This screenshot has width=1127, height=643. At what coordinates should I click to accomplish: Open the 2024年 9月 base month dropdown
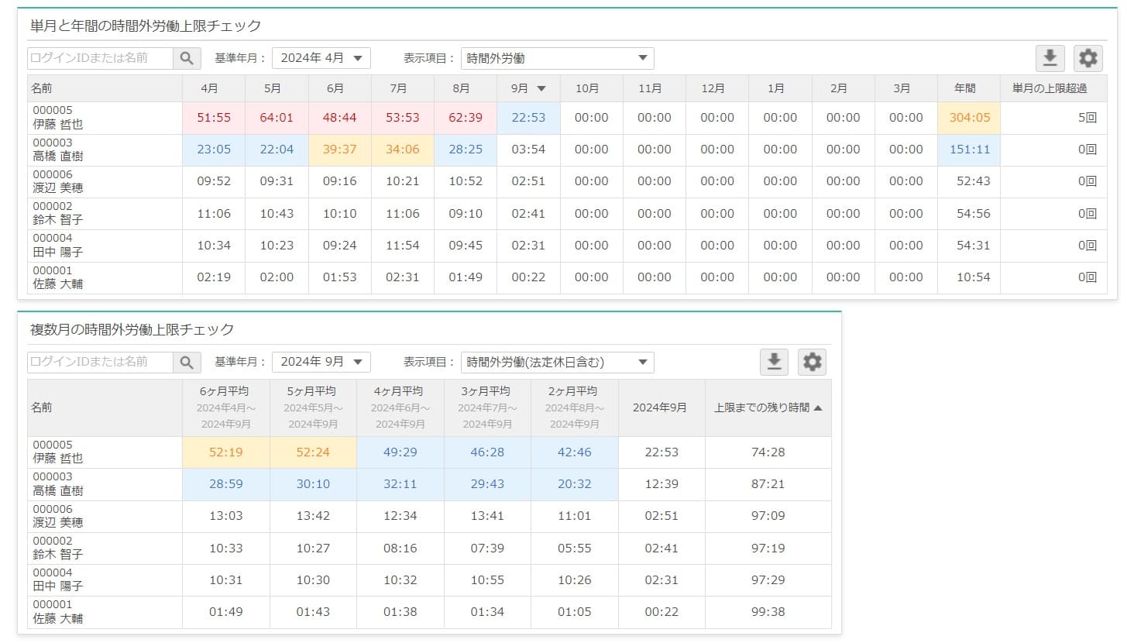[321, 362]
